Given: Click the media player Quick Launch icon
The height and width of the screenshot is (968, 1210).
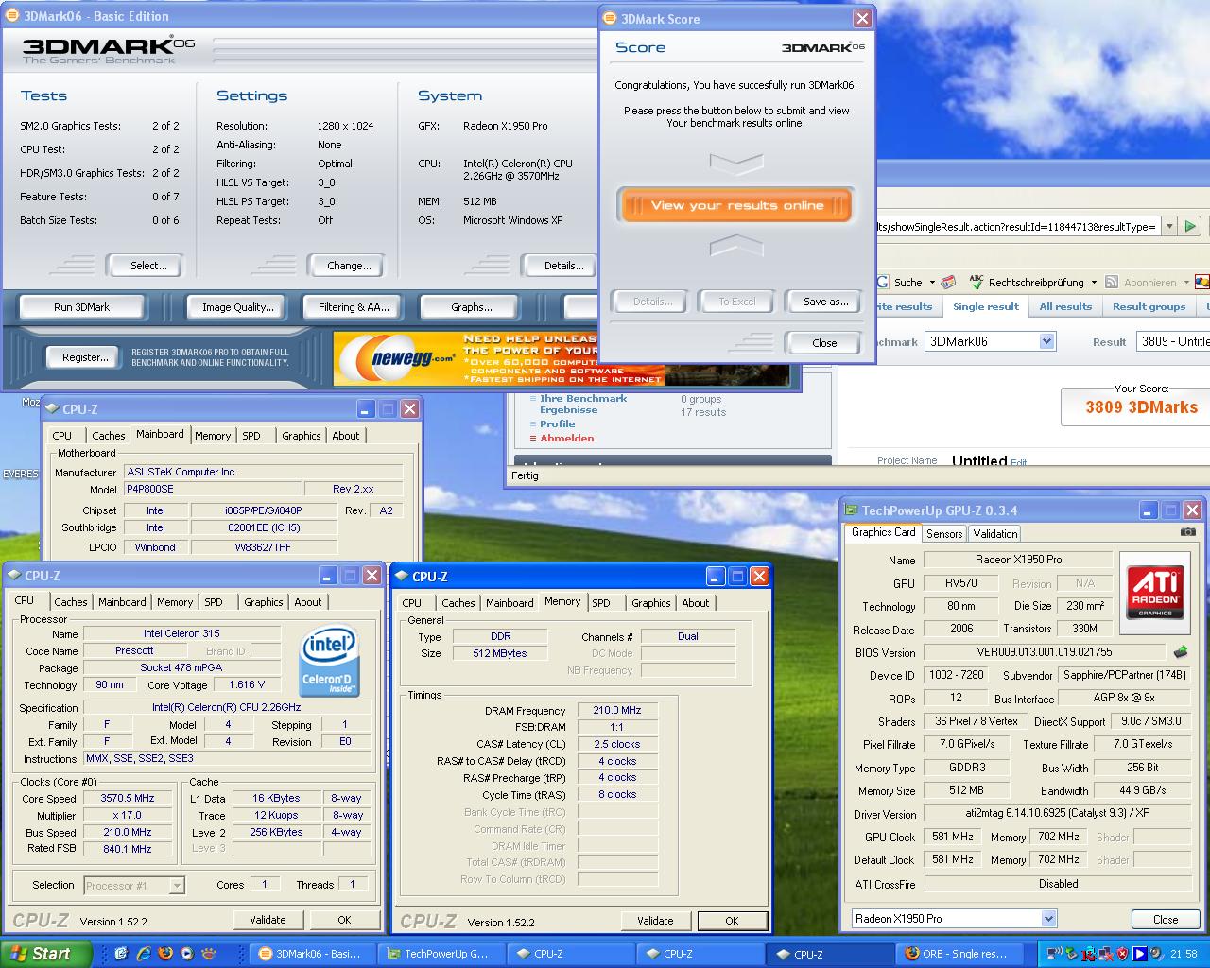Looking at the screenshot, I should click(x=186, y=954).
